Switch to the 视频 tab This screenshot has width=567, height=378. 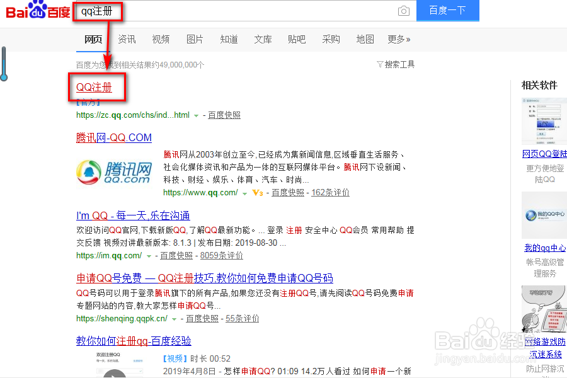(x=161, y=39)
